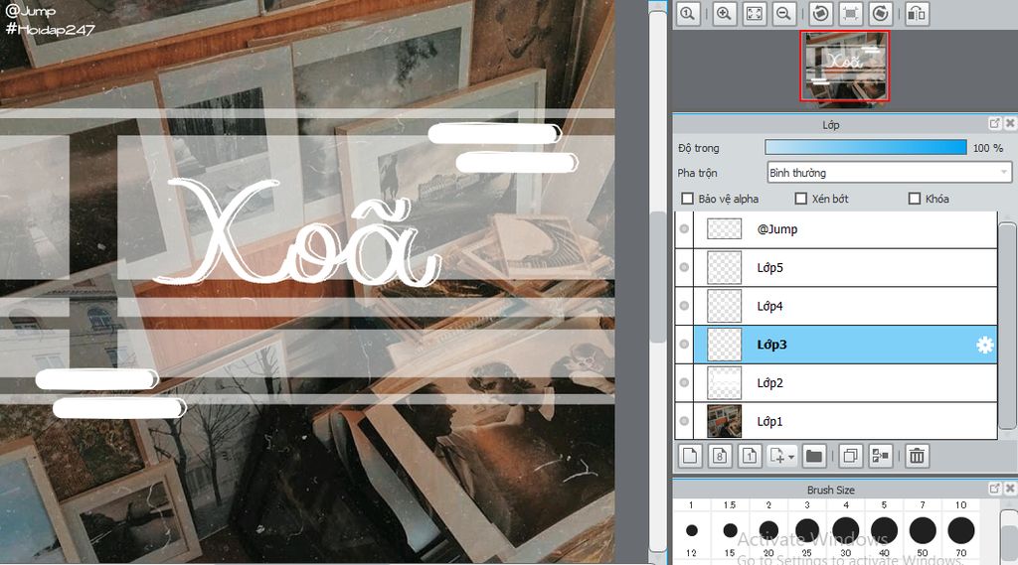Toggle visibility of @Jump layer
The height and width of the screenshot is (565, 1018).
(x=684, y=229)
